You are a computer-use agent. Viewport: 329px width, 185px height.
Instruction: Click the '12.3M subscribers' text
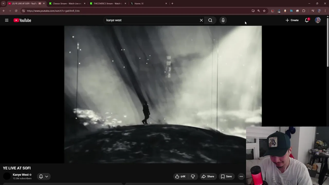coord(22,179)
